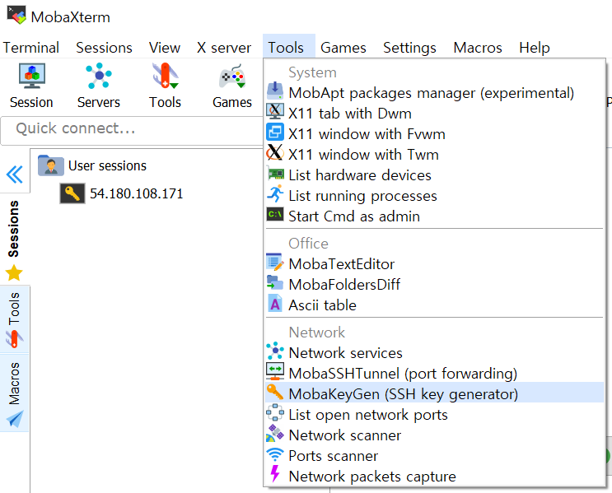Viewport: 612px width, 493px height.
Task: Open the Sessions menu
Action: 104,48
